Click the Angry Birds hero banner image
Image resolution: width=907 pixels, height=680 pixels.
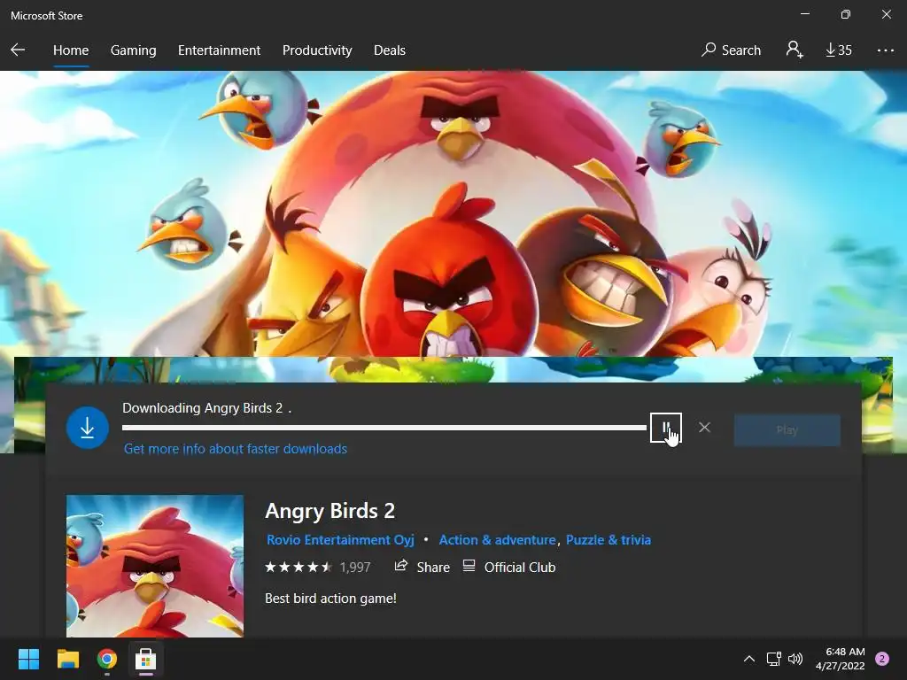(453, 213)
